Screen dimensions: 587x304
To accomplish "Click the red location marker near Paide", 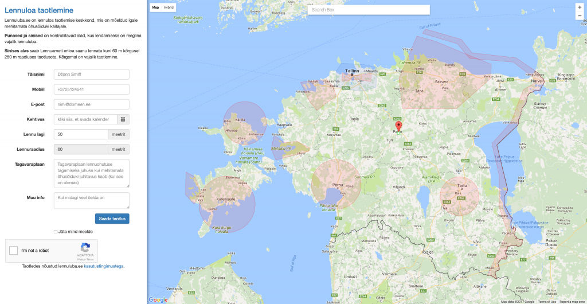I will [x=400, y=127].
